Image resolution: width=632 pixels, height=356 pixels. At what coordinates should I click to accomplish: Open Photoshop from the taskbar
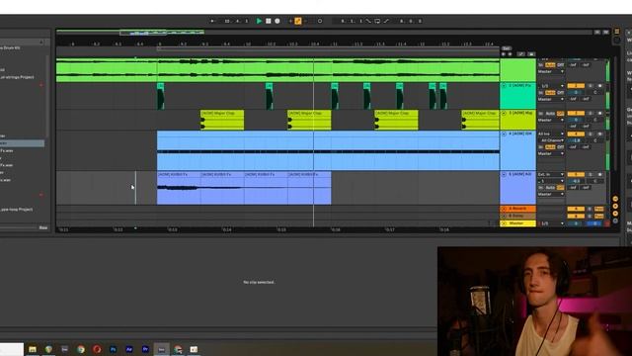pyautogui.click(x=114, y=349)
